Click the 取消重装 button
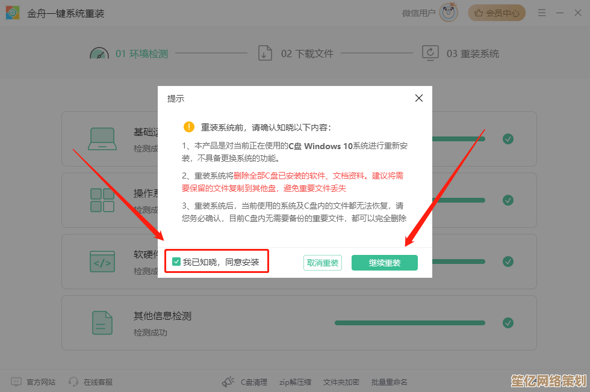The height and width of the screenshot is (392, 590). pyautogui.click(x=323, y=263)
